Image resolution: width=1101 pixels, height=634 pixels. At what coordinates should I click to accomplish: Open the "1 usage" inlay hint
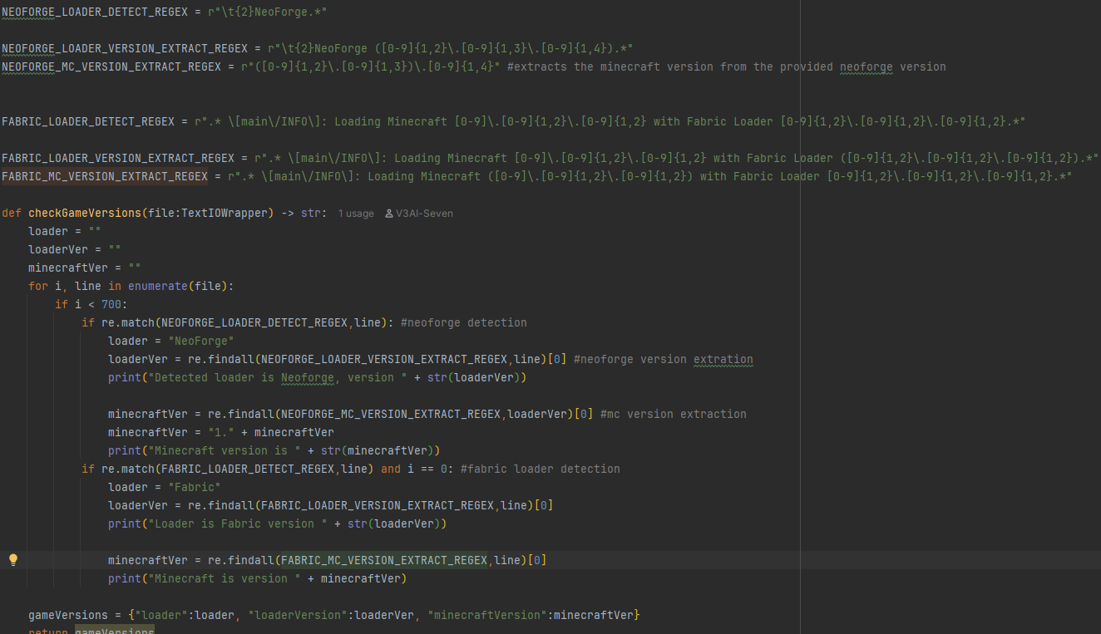[x=356, y=214]
